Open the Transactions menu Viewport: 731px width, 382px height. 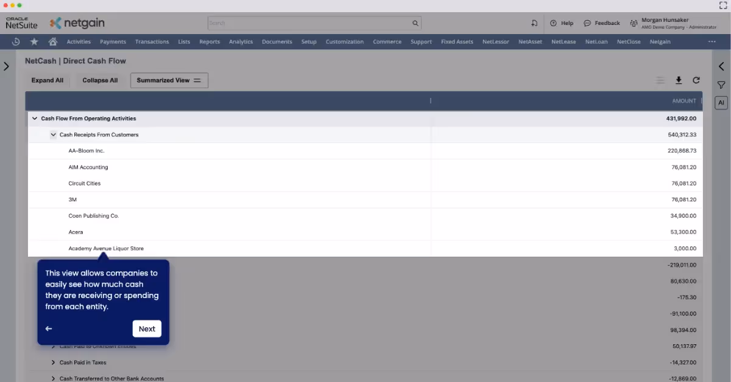tap(152, 41)
